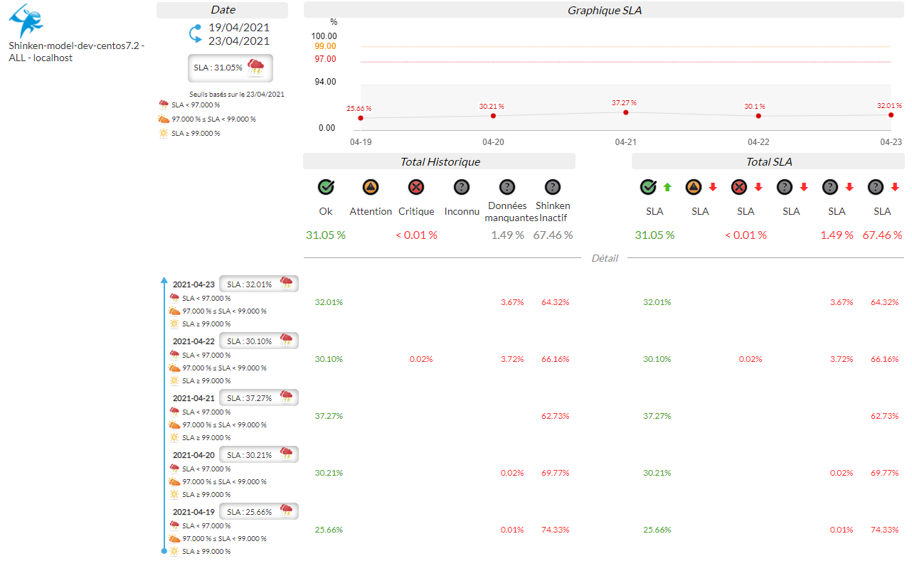Toggle the green up arrow beside Ok SLA
Viewport: 912px width, 561px height.
point(667,188)
